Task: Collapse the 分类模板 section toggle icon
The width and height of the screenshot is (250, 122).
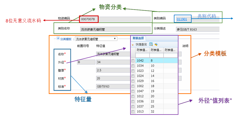Action: (58, 39)
